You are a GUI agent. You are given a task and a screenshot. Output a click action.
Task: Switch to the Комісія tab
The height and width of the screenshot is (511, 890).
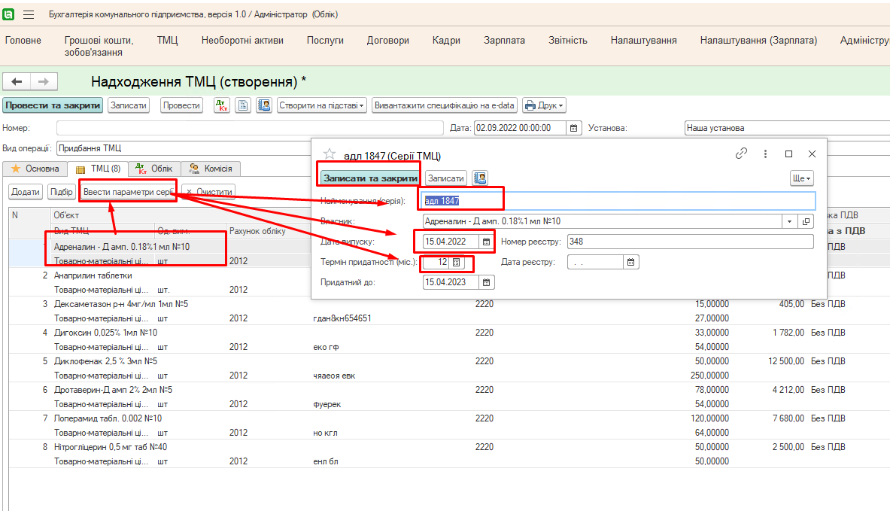[211, 169]
